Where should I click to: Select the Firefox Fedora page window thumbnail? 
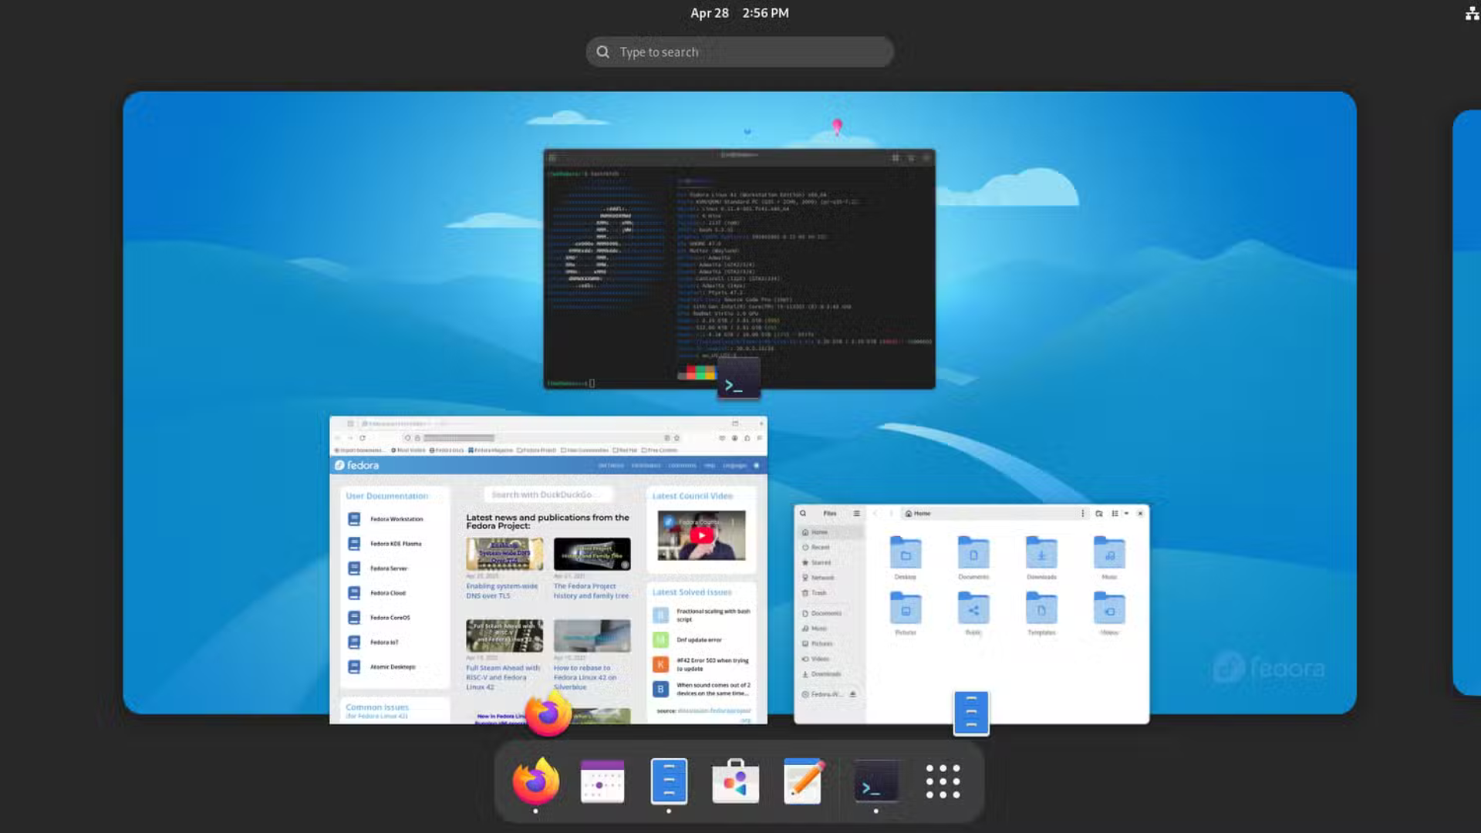tap(548, 571)
